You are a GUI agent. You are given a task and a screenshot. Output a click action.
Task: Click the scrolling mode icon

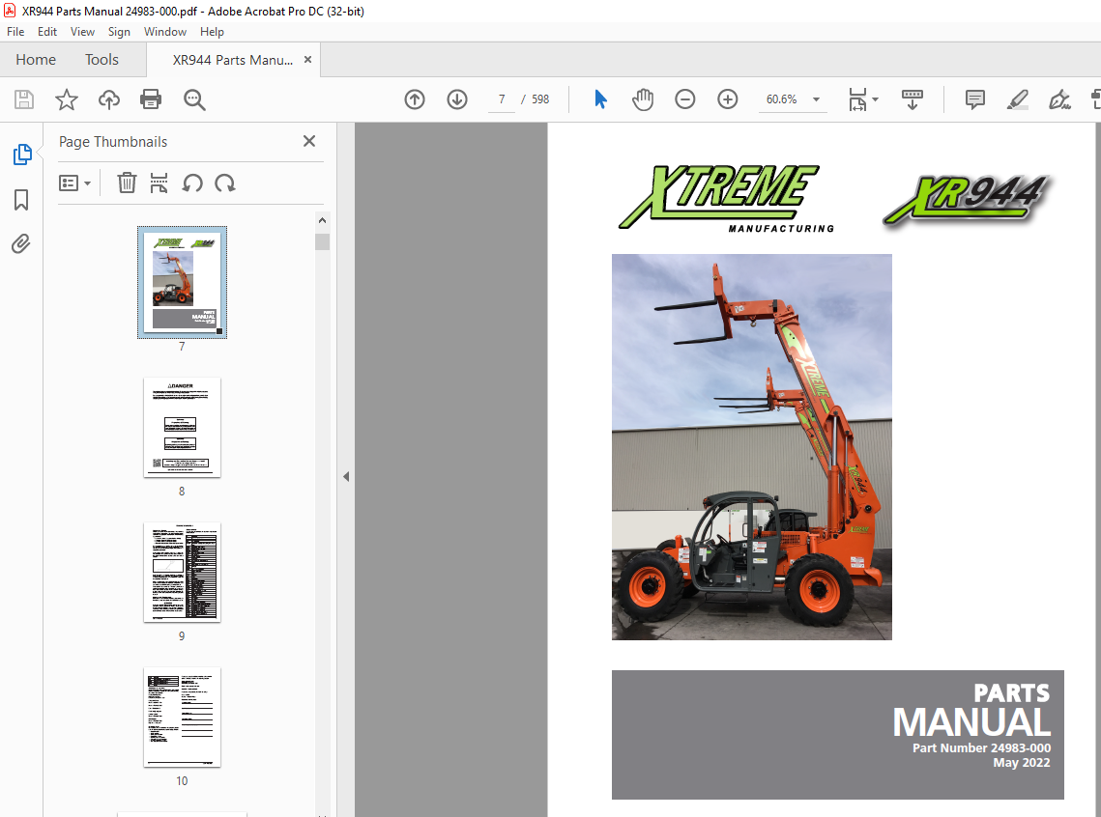pyautogui.click(x=913, y=99)
